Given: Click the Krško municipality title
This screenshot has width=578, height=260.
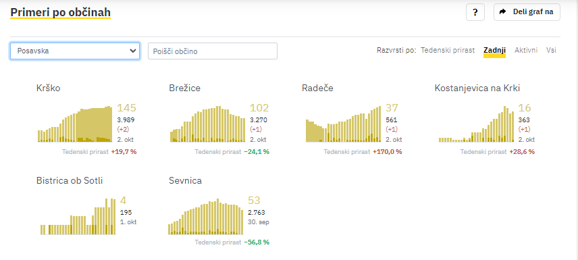Looking at the screenshot, I should [x=49, y=88].
